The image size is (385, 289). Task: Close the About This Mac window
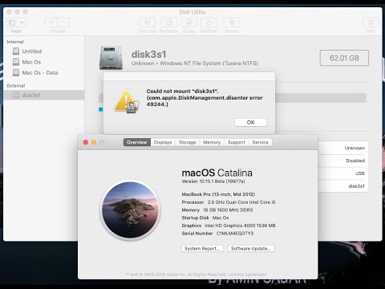(x=86, y=142)
